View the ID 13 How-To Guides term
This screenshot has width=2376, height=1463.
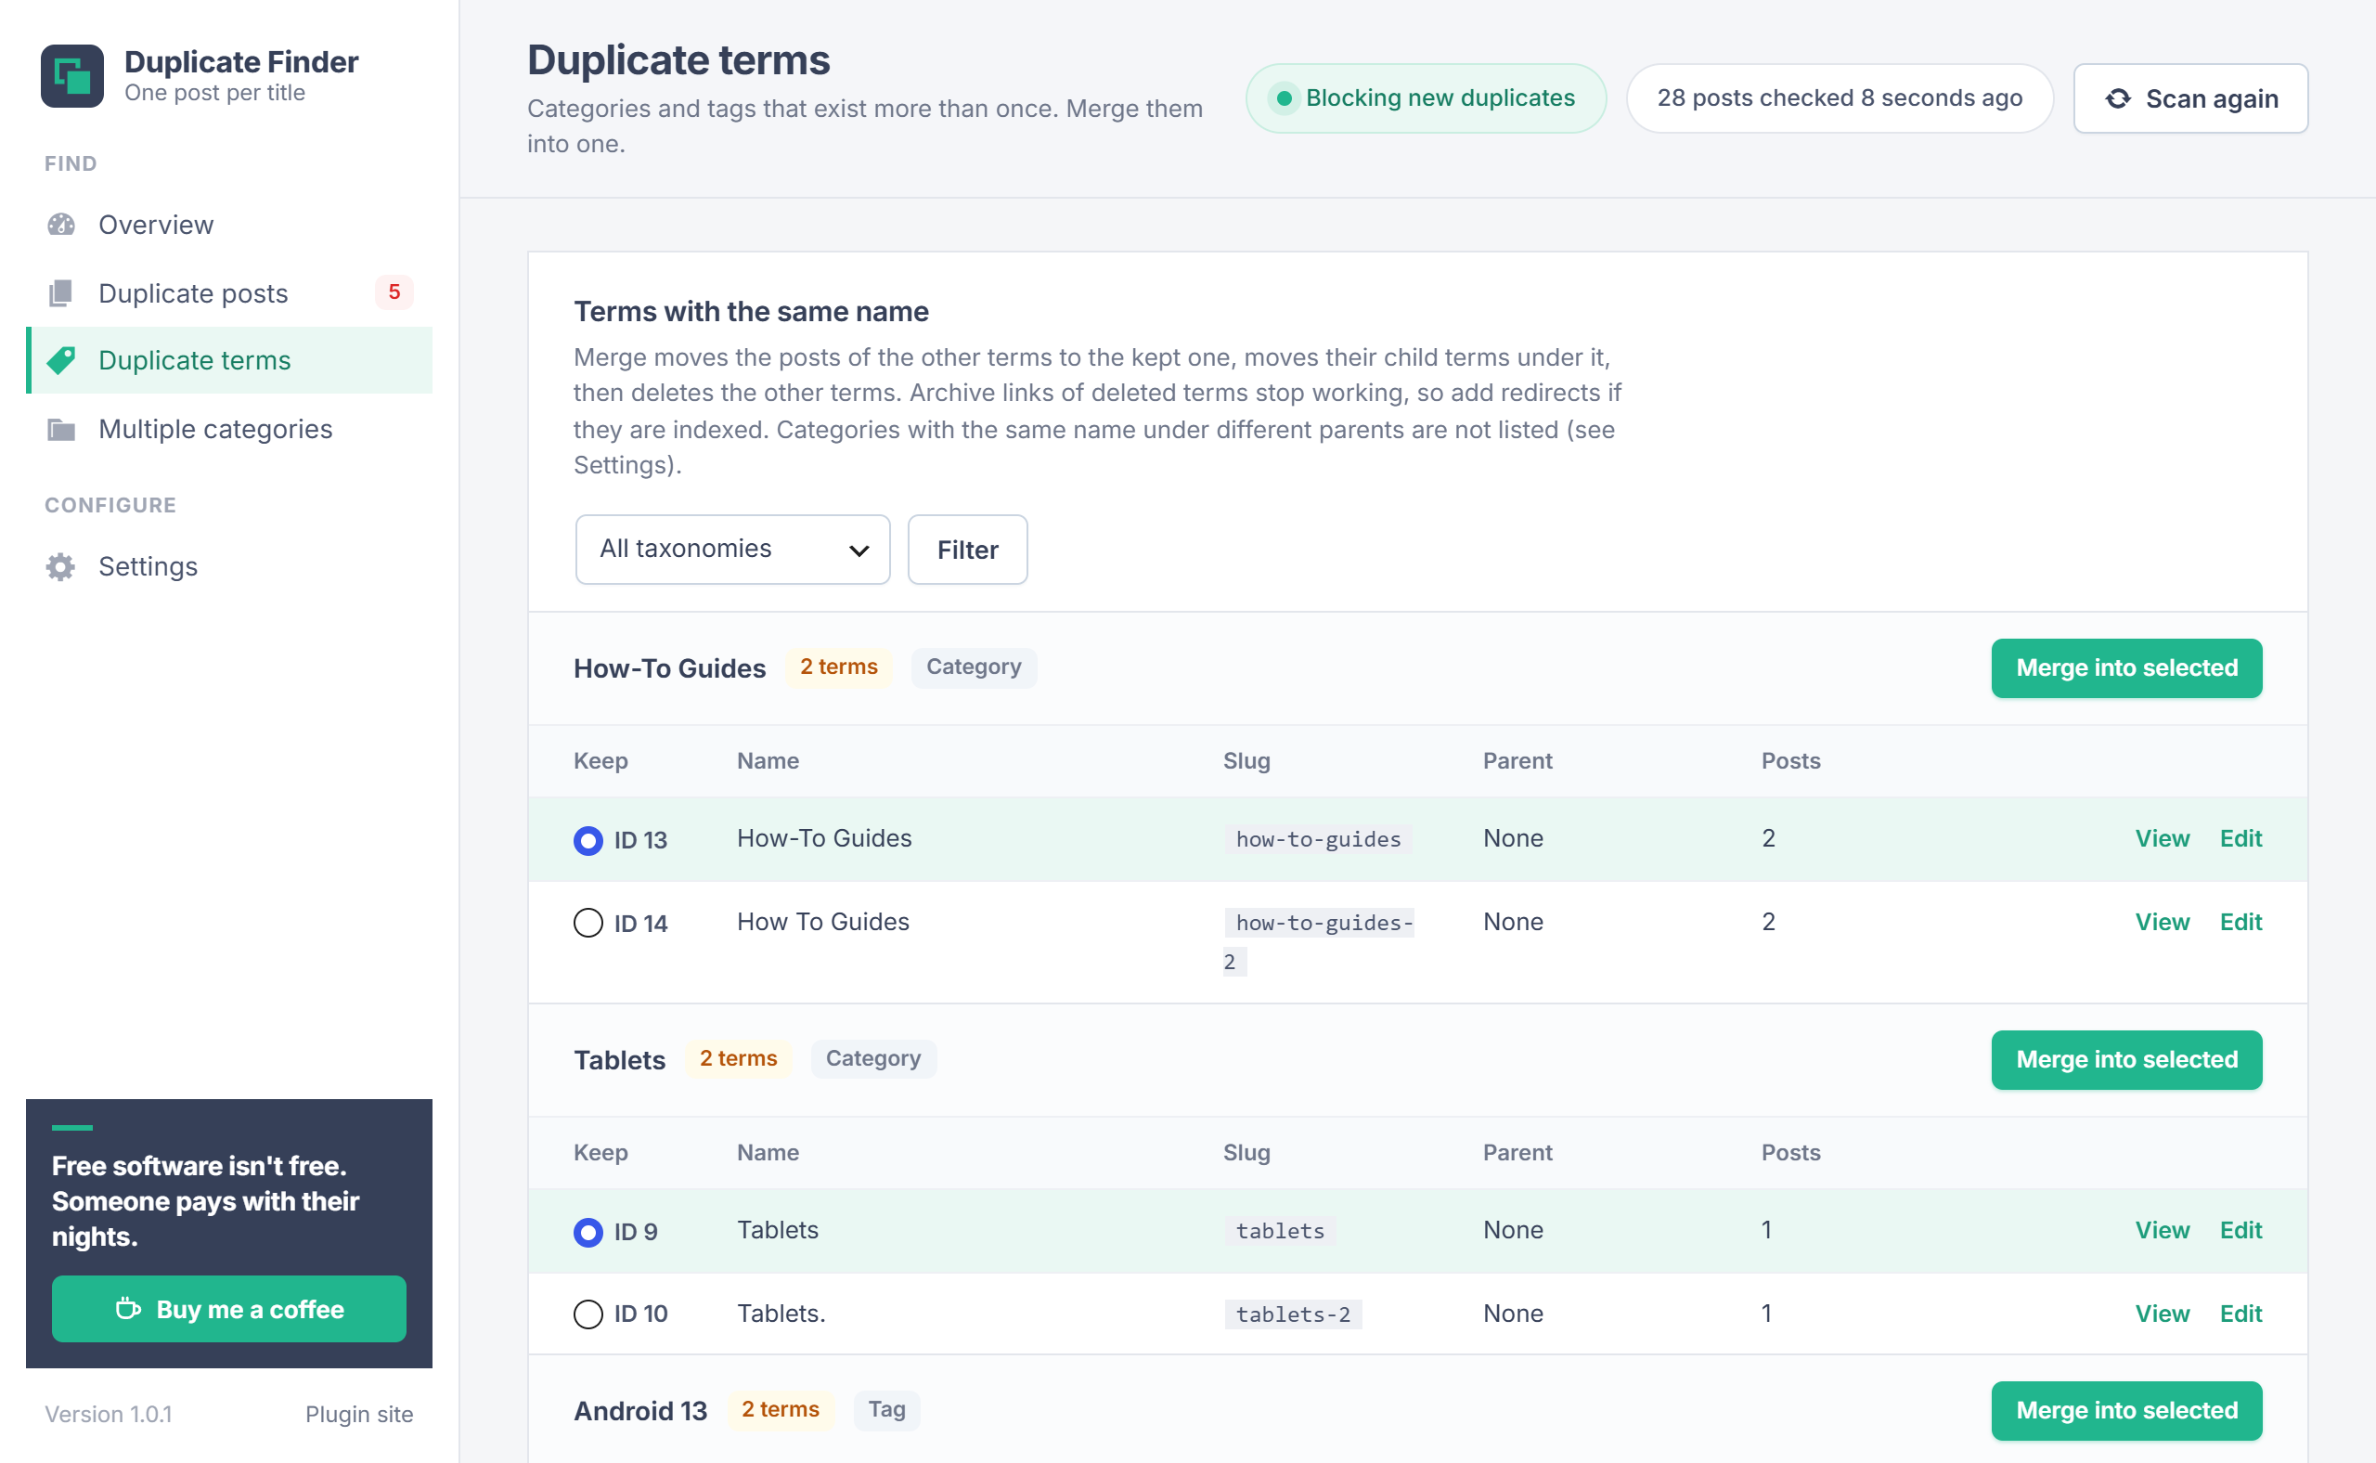[2163, 838]
